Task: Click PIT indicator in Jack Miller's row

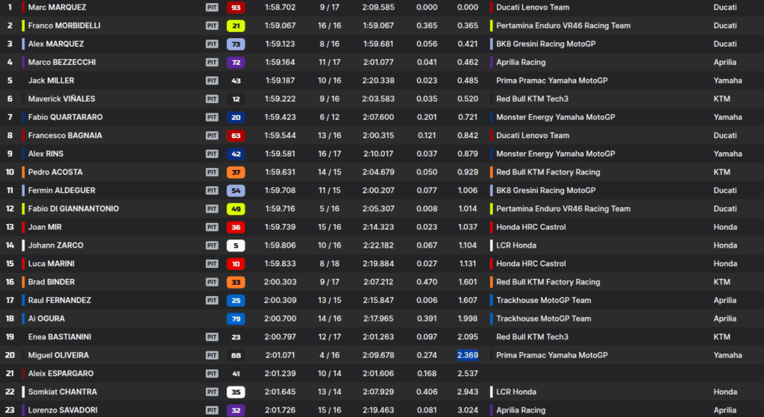Action: coord(212,81)
